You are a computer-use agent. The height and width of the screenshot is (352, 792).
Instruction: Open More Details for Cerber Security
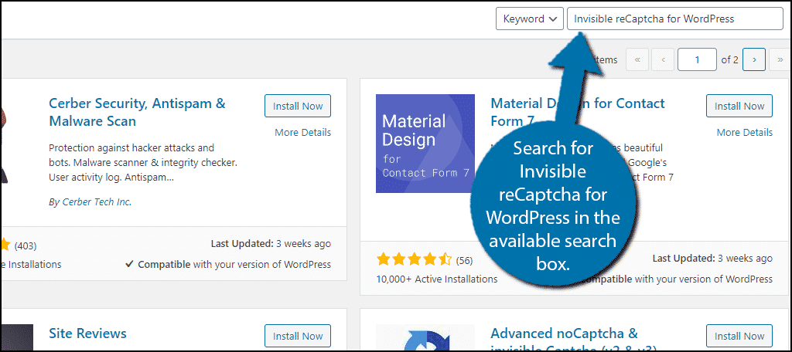click(x=302, y=132)
